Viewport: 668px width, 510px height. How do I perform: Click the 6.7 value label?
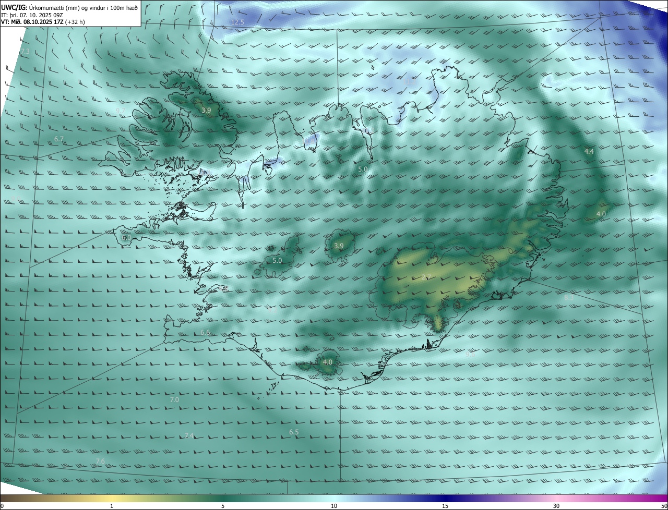click(59, 139)
